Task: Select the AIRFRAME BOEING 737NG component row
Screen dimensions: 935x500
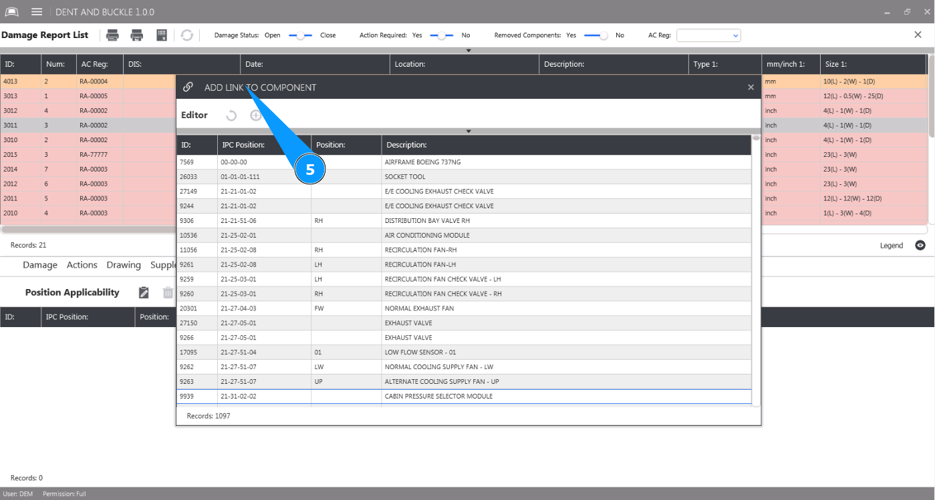Action: tap(464, 162)
